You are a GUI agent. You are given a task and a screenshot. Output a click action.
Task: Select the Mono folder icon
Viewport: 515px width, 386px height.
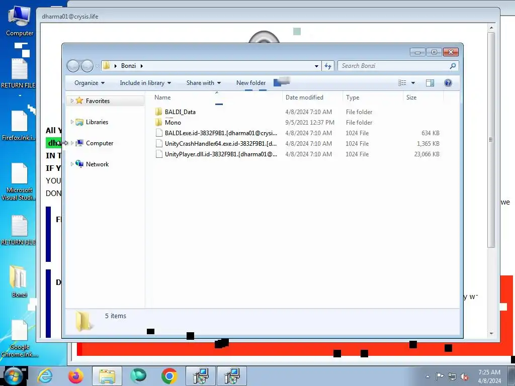(158, 123)
